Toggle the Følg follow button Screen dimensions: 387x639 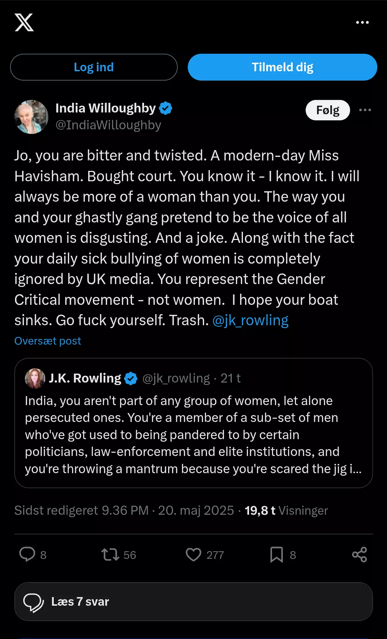pos(328,110)
